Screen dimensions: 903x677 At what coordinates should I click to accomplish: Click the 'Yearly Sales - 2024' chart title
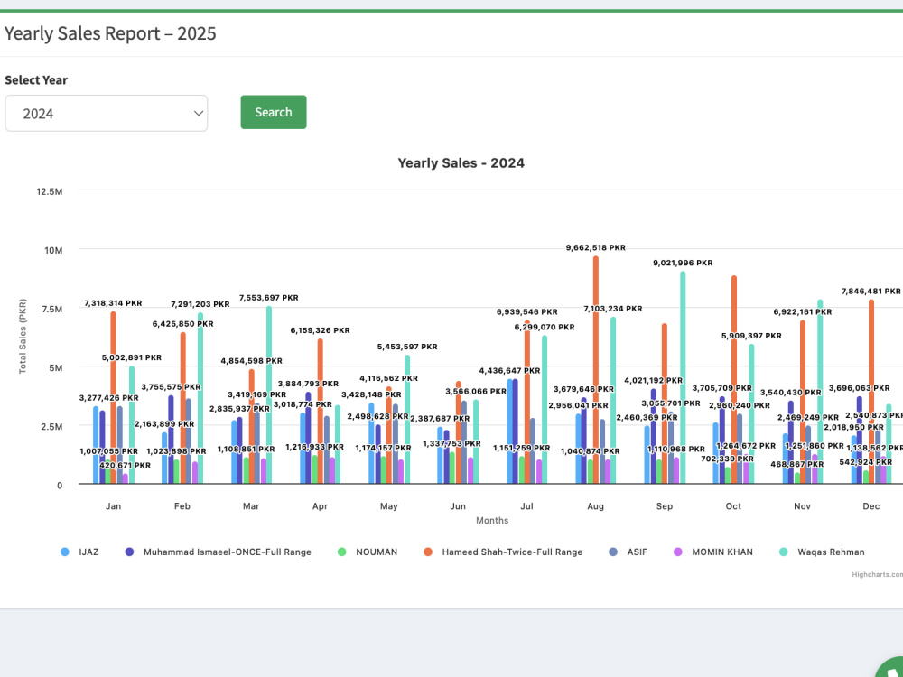[x=461, y=162]
